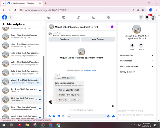This screenshot has width=160, height=128.
Task: Open Nelle's apartment conversation
Action: click(21, 54)
